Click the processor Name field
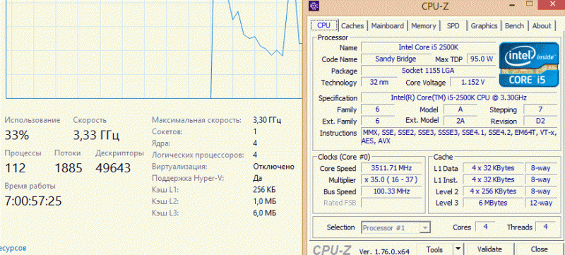Screen dimensions: 565x255 [429, 47]
